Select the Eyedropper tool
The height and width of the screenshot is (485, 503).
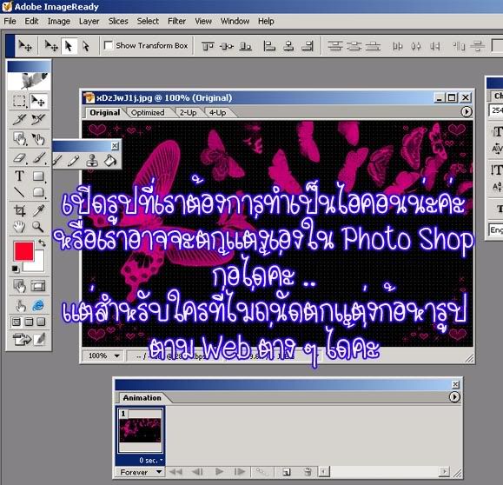[38, 210]
